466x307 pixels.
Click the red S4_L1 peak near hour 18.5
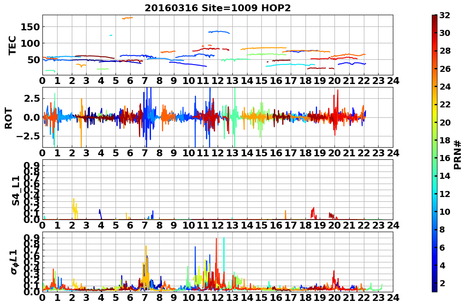[313, 213]
